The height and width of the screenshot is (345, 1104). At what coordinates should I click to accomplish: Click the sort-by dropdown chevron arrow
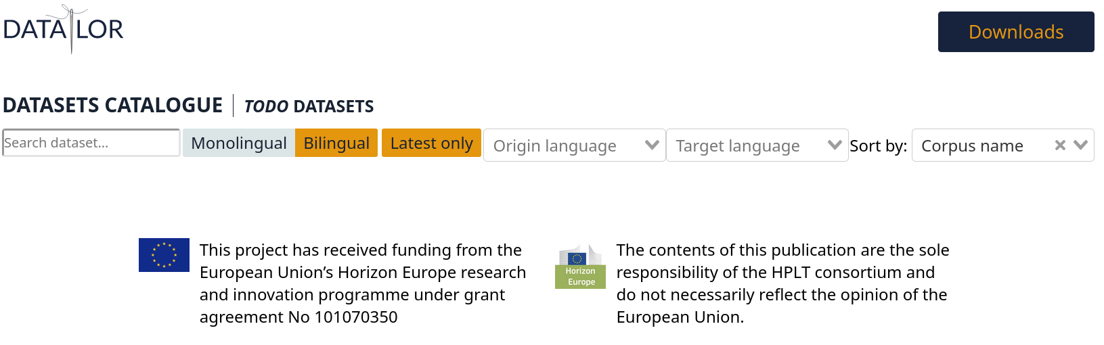(1081, 145)
